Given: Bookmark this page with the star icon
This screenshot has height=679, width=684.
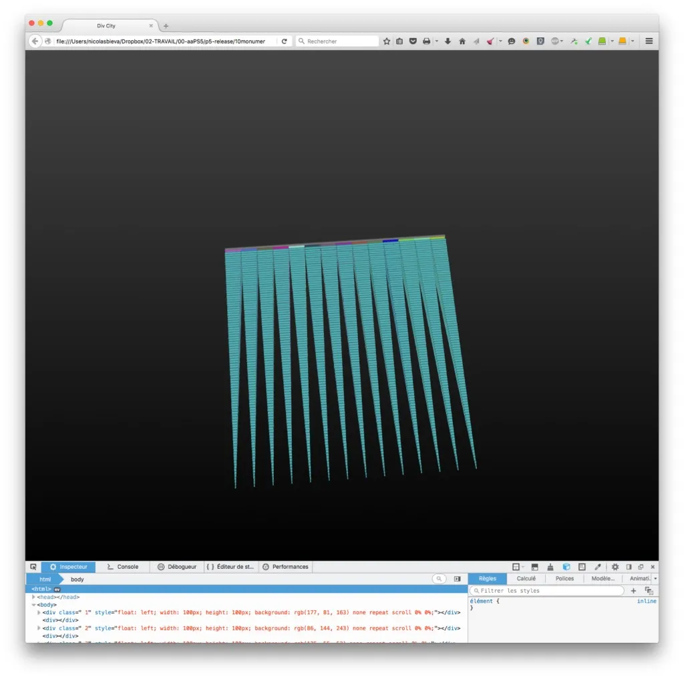Looking at the screenshot, I should (x=386, y=41).
